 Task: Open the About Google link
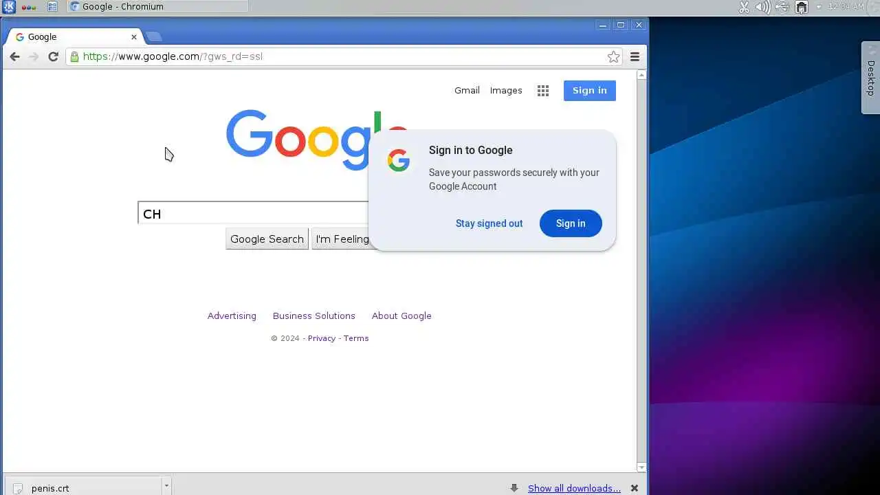pyautogui.click(x=401, y=316)
